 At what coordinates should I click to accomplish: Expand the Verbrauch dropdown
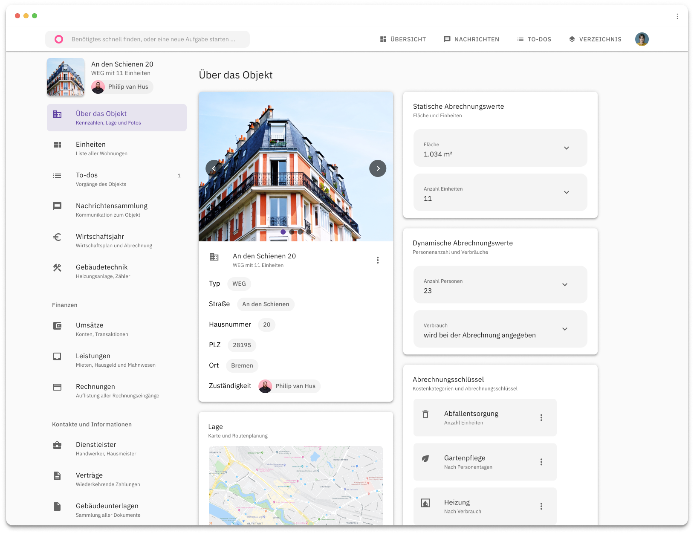tap(565, 329)
